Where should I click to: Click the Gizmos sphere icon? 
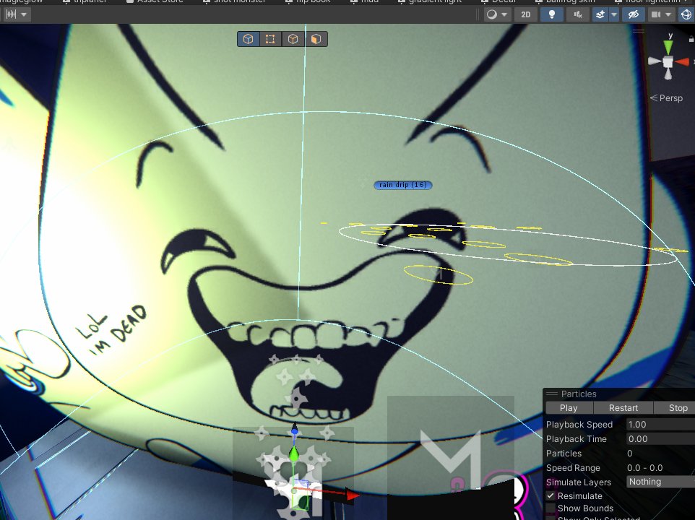coord(686,14)
